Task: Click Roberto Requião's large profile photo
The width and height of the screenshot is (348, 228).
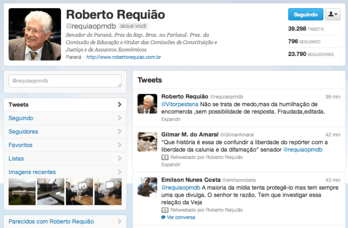Action: (35, 34)
